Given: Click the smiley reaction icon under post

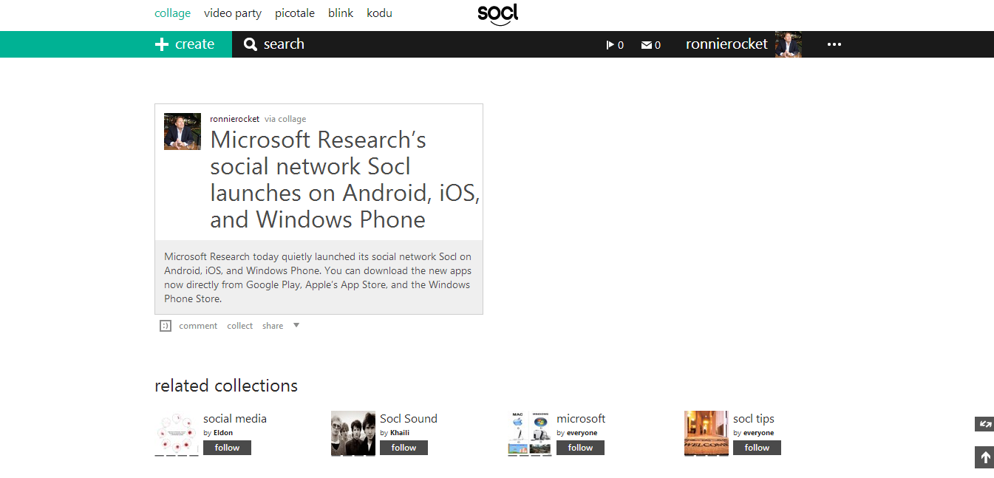Looking at the screenshot, I should 166,326.
